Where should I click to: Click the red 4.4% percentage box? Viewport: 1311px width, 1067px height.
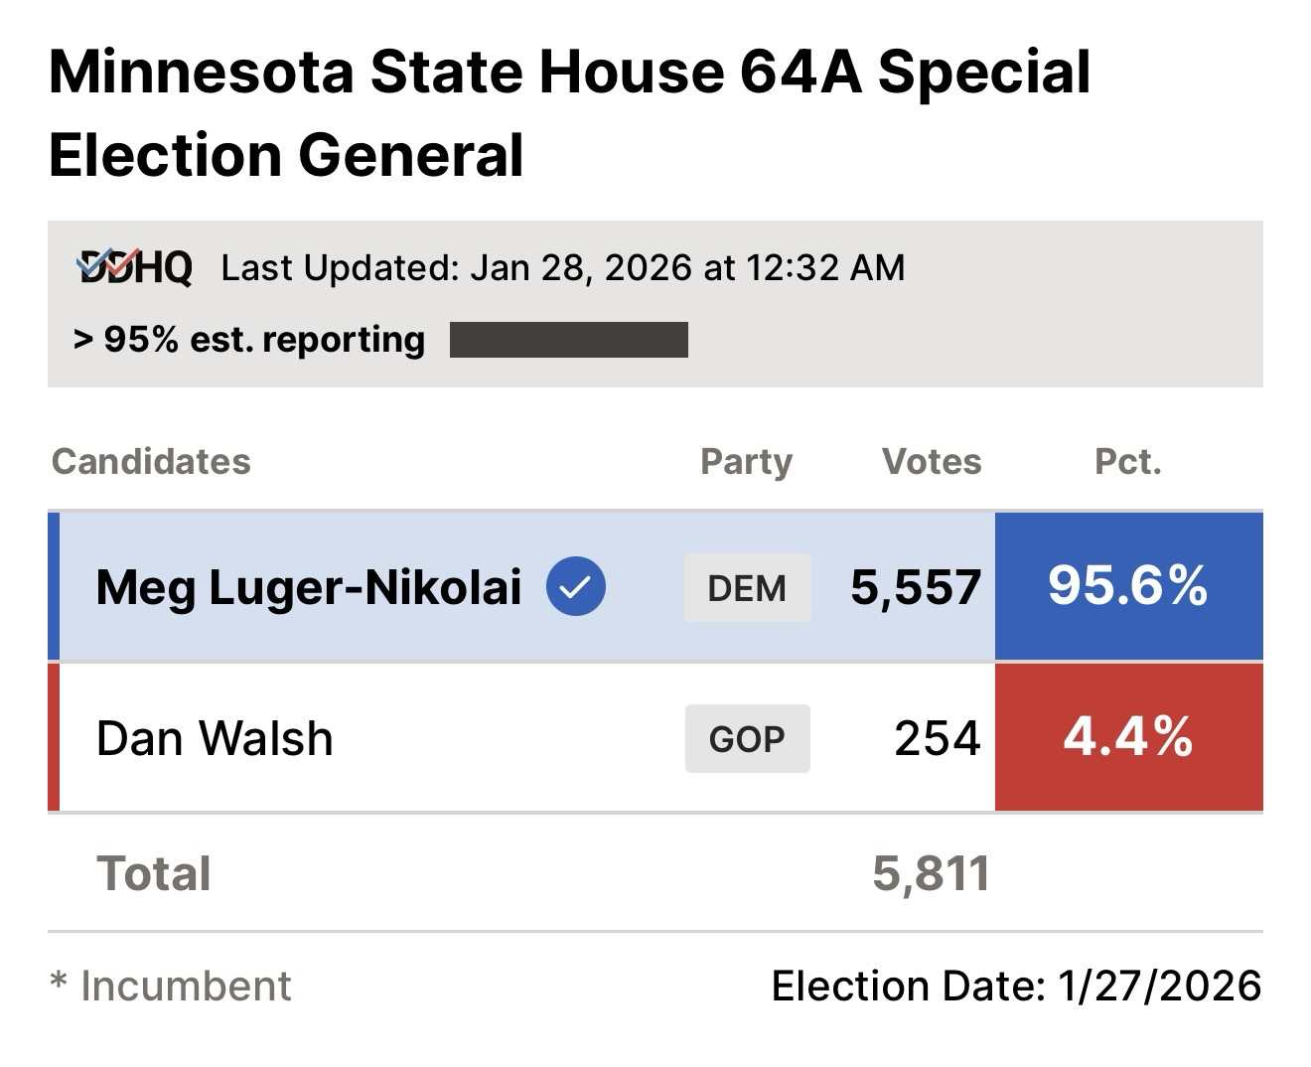(1128, 737)
